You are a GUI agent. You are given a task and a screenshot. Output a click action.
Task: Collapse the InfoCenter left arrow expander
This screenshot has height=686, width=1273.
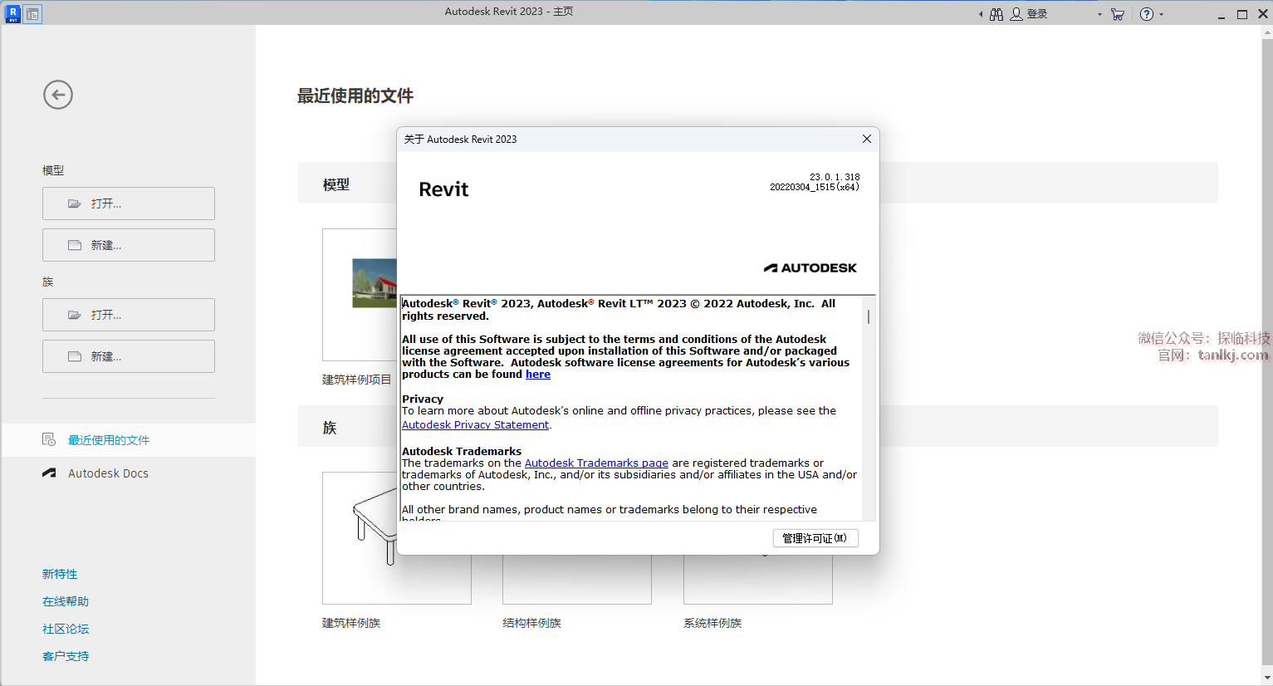[x=981, y=14]
